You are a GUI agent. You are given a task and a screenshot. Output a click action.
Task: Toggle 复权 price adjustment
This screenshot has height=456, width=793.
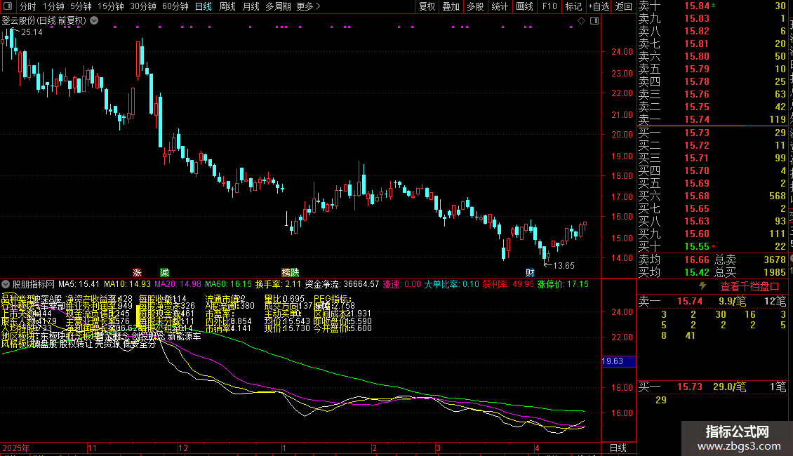pos(427,6)
